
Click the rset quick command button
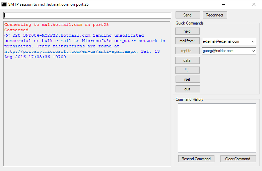[188, 79]
